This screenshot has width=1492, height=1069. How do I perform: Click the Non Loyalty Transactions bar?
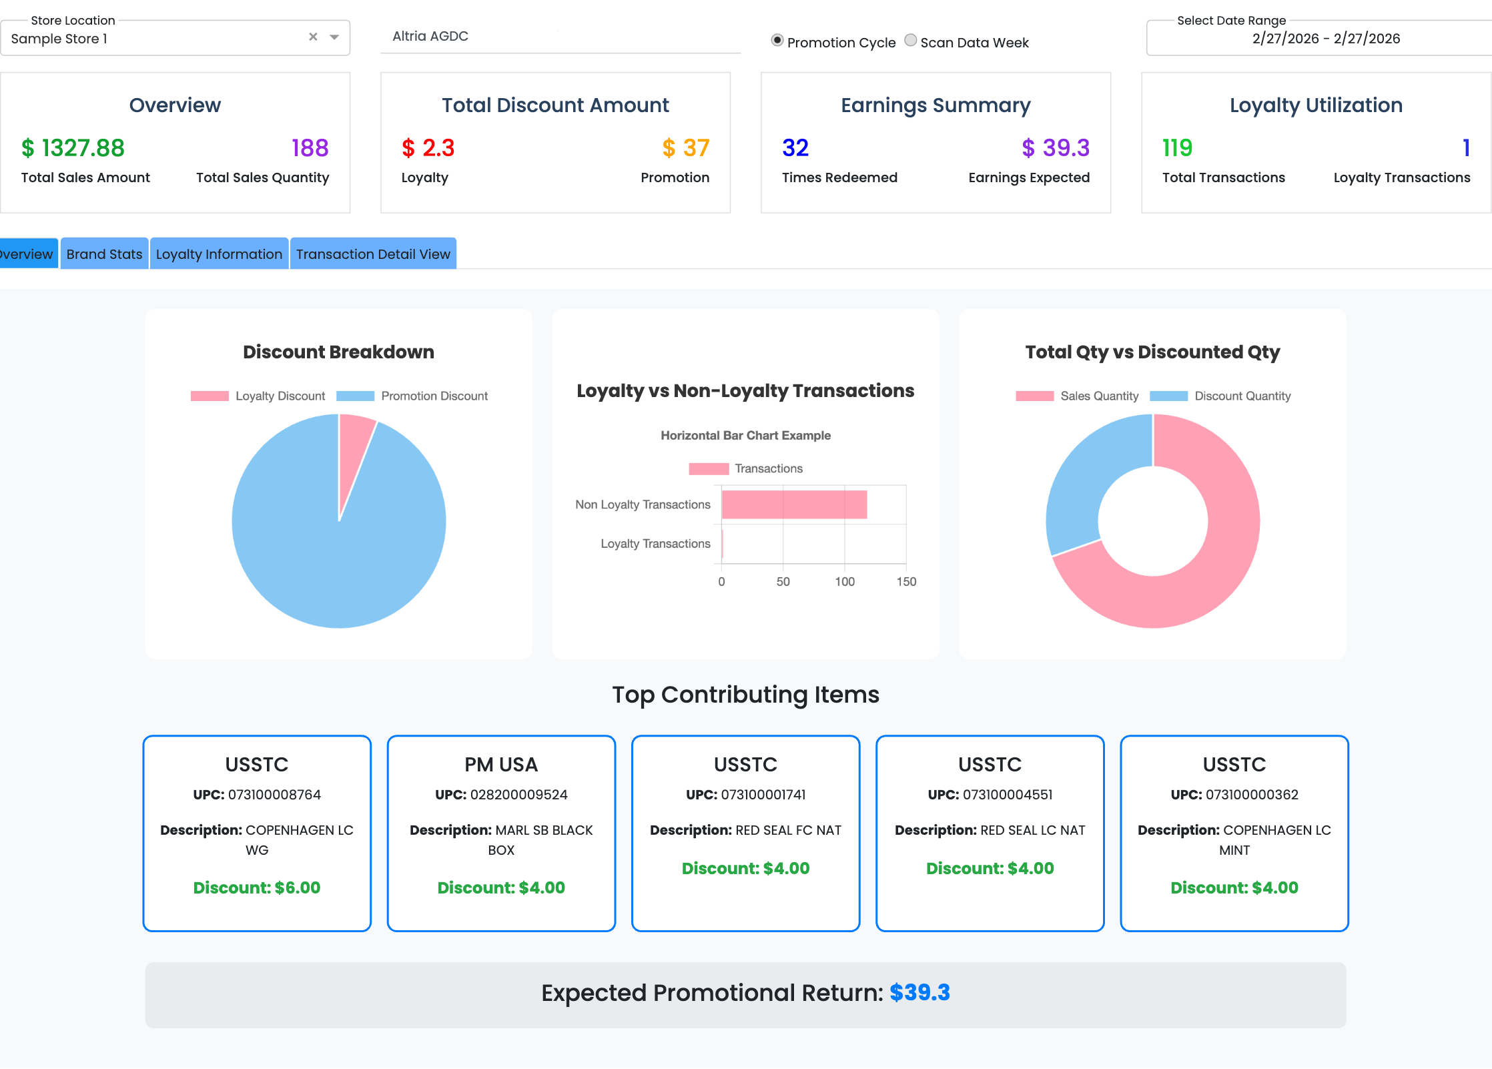coord(793,505)
